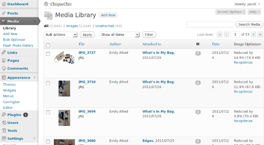This screenshot has width=264, height=145.
Task: Tick the select-all checkbox in table header
Action: pos(48,45)
